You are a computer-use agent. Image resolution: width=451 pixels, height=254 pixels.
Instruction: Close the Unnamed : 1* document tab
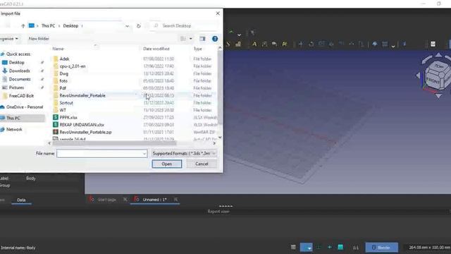[x=175, y=200]
